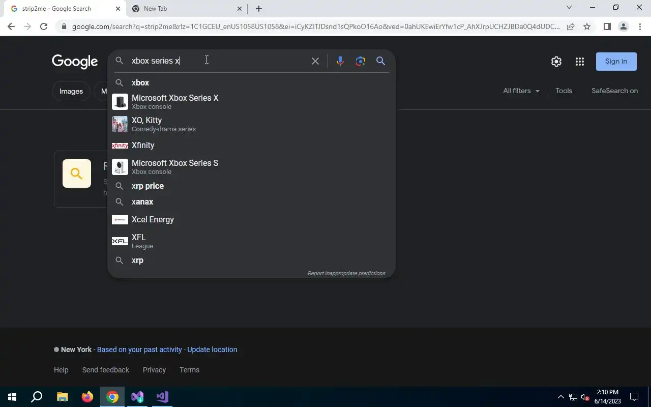This screenshot has width=651, height=407.
Task: Click Update location link
Action: pyautogui.click(x=212, y=350)
